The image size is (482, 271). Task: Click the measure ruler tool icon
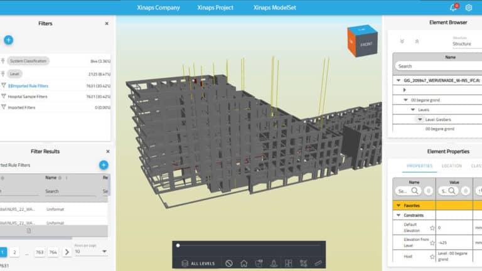coord(318,263)
